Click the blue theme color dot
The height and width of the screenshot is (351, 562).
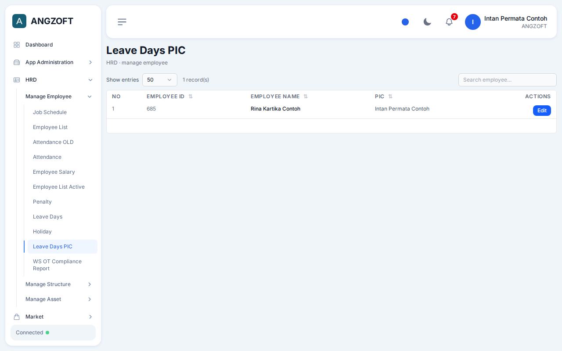[x=405, y=22]
